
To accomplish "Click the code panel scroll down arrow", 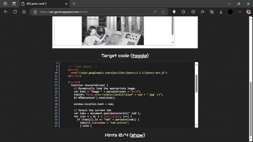I will pos(196,125).
